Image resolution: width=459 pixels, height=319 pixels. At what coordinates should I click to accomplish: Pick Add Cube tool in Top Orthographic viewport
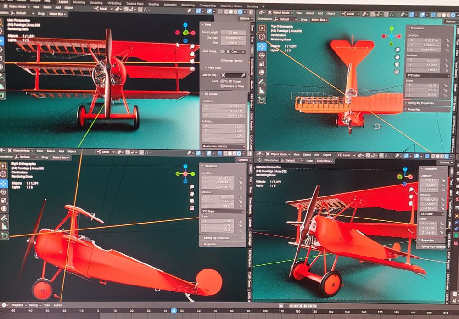[x=262, y=100]
